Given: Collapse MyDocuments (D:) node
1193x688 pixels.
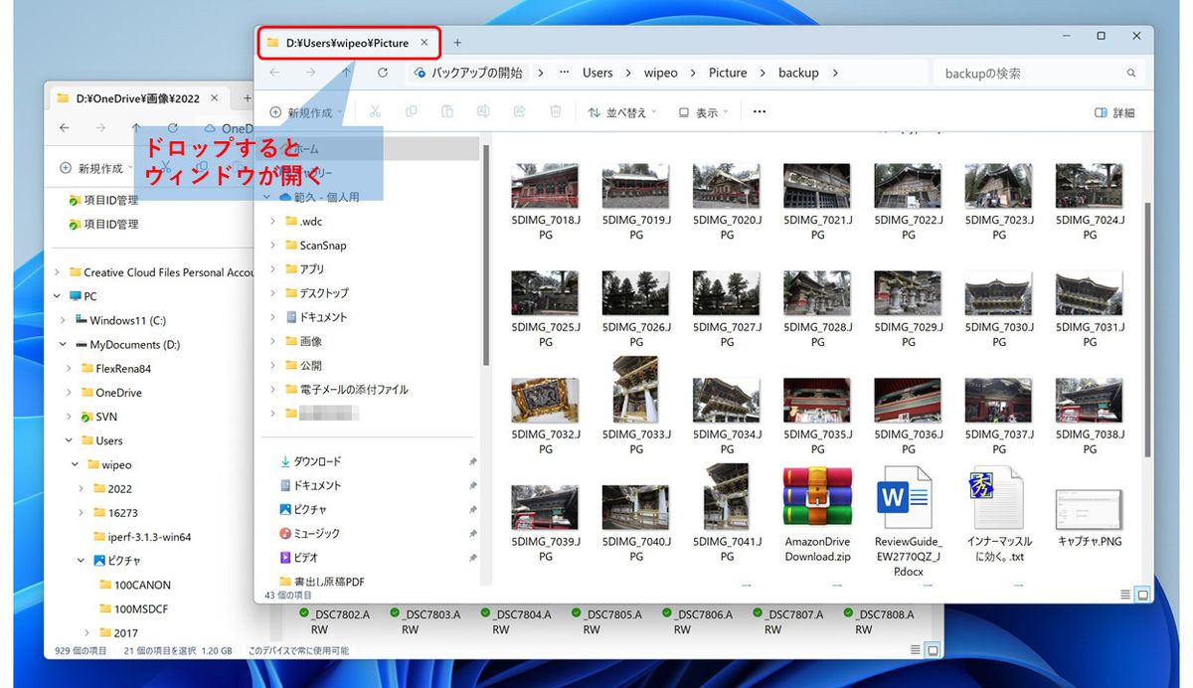Looking at the screenshot, I should [63, 344].
